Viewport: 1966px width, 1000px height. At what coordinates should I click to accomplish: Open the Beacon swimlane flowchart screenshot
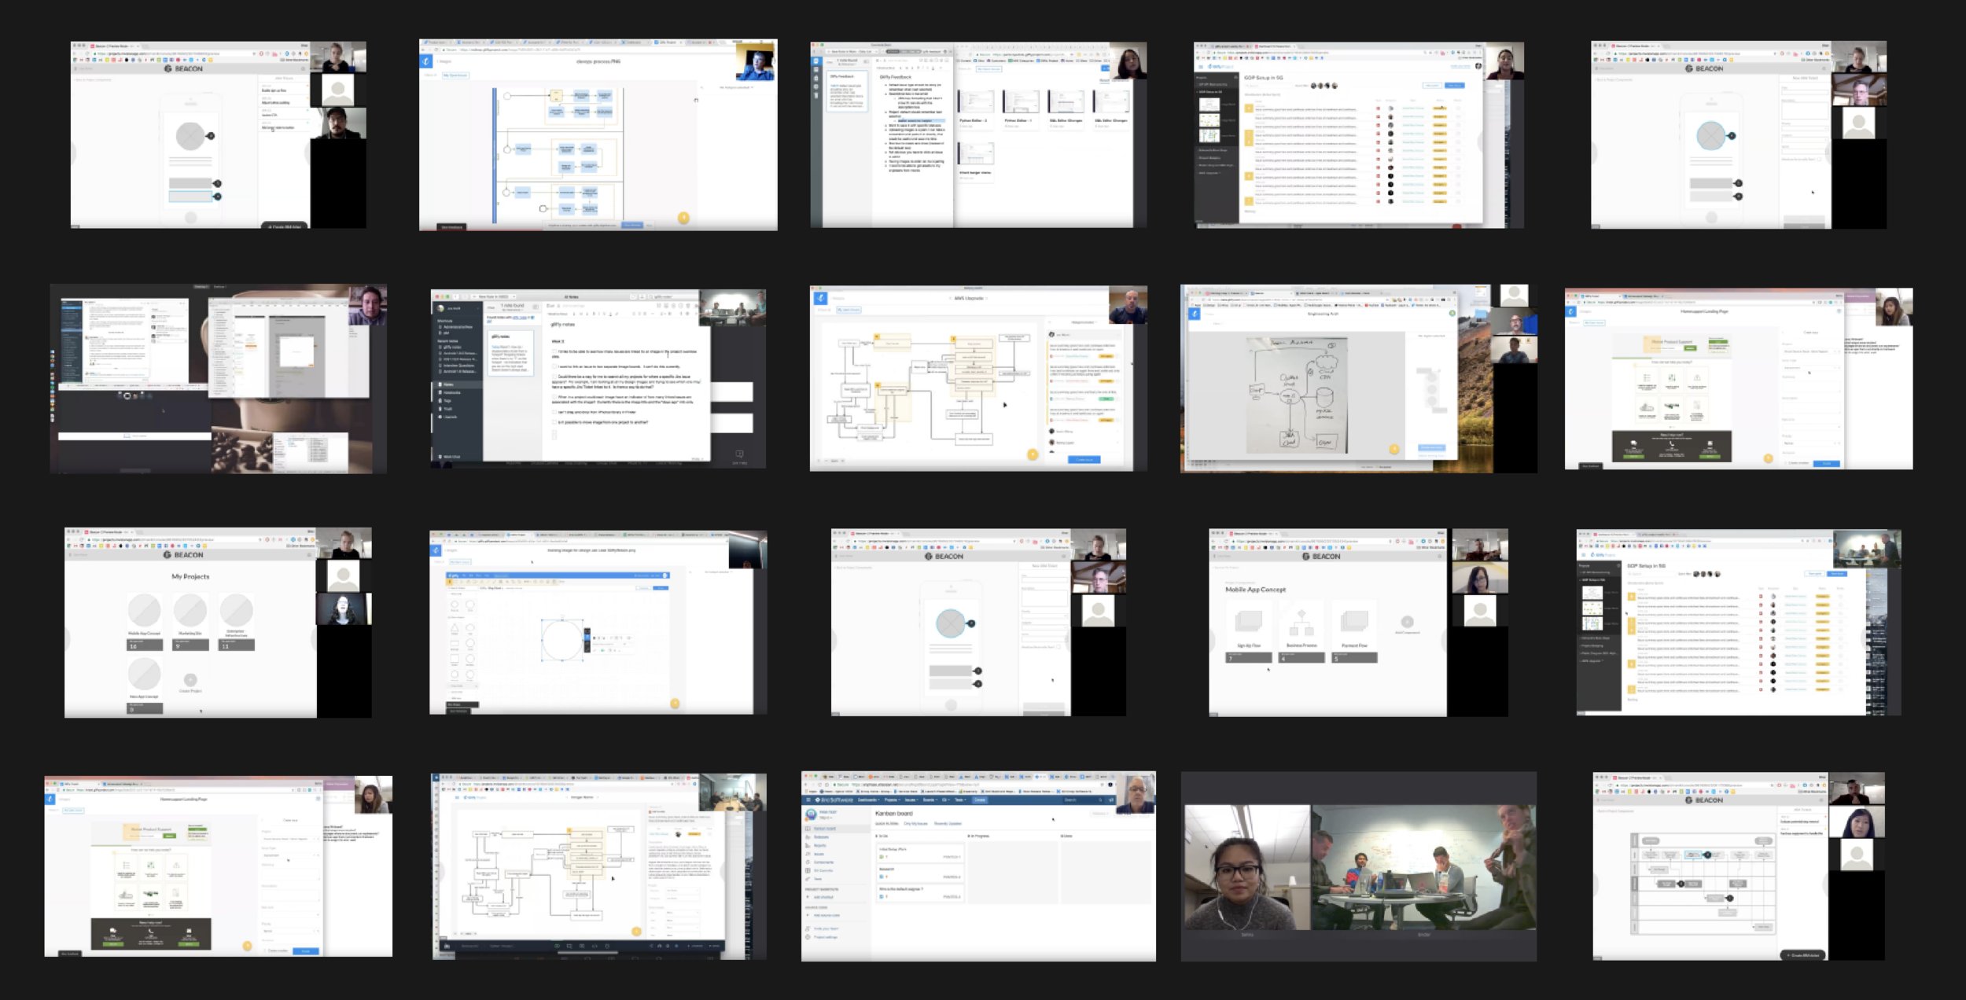[x=1739, y=866]
